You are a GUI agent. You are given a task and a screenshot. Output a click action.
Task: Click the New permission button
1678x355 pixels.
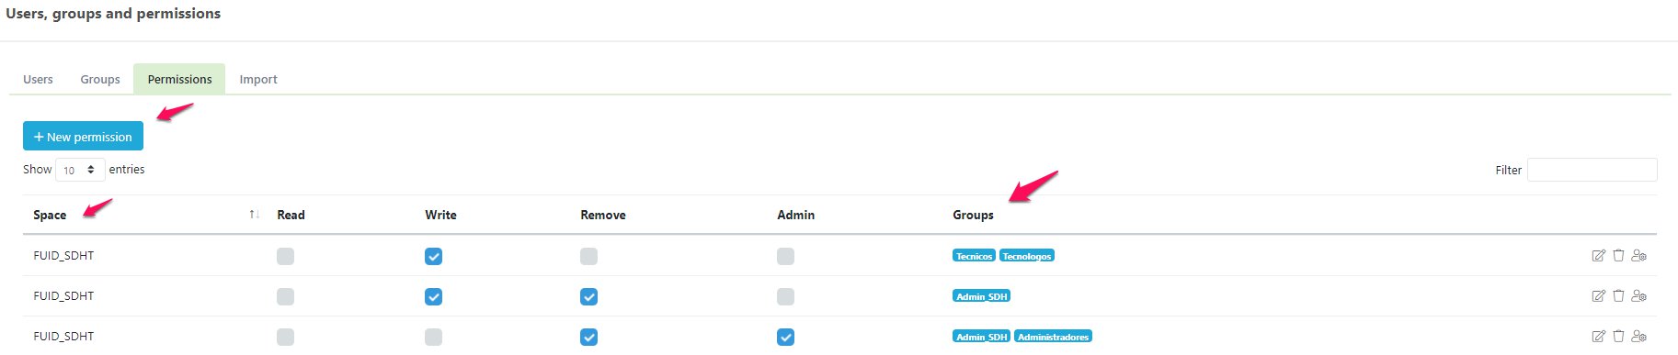(x=83, y=136)
